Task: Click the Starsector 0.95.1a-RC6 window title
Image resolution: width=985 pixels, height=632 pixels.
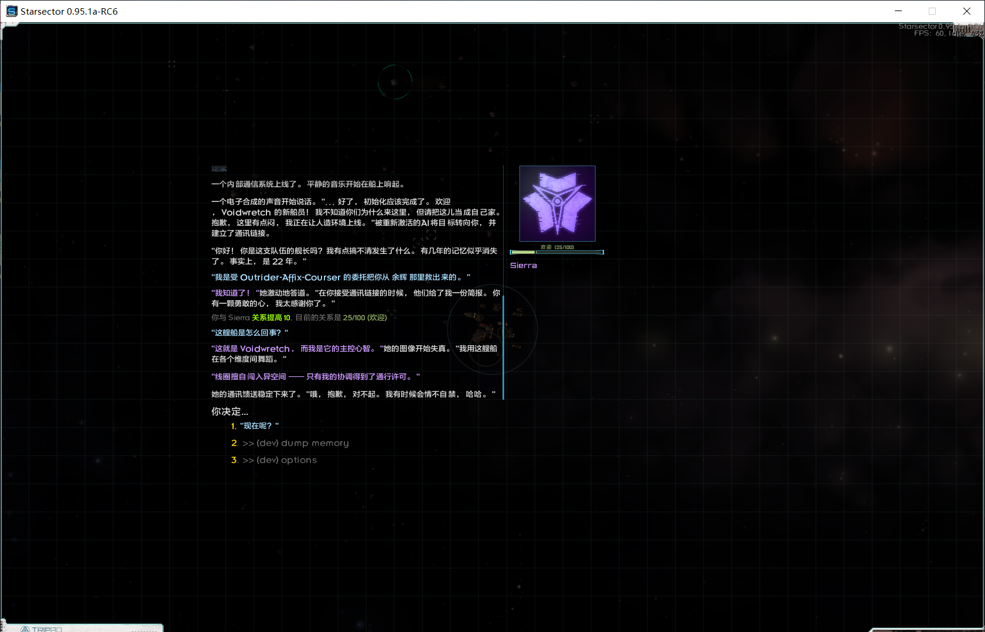Action: (x=69, y=11)
